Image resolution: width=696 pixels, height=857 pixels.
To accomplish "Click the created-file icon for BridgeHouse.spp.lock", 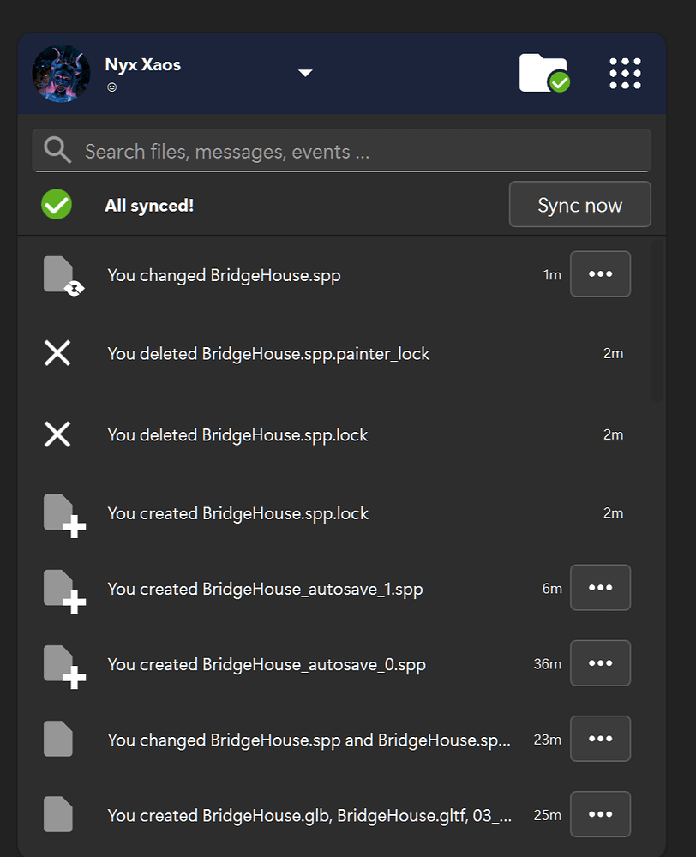I will click(63, 514).
